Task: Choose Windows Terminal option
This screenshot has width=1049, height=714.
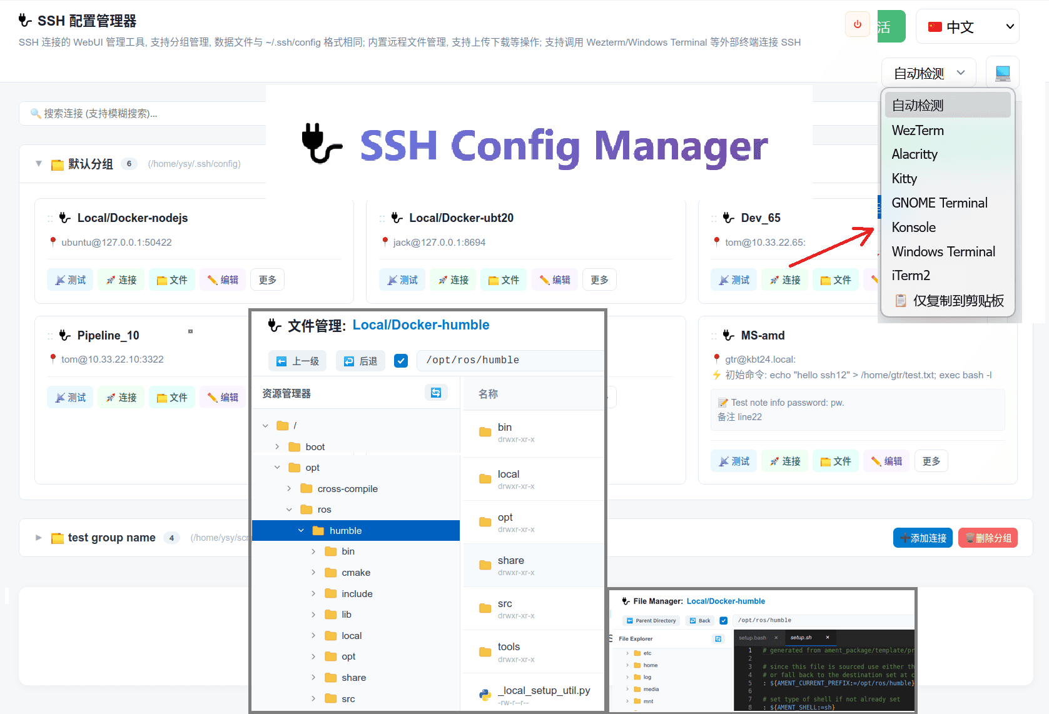Action: click(948, 251)
